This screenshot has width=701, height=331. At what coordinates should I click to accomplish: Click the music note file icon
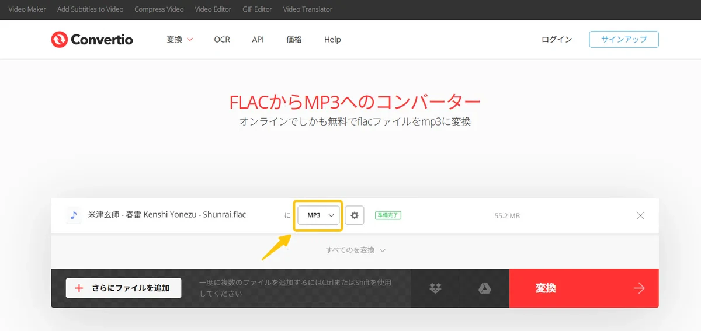(x=74, y=215)
